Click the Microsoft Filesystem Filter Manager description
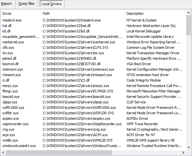The image size is (192, 156). pyautogui.click(x=153, y=91)
